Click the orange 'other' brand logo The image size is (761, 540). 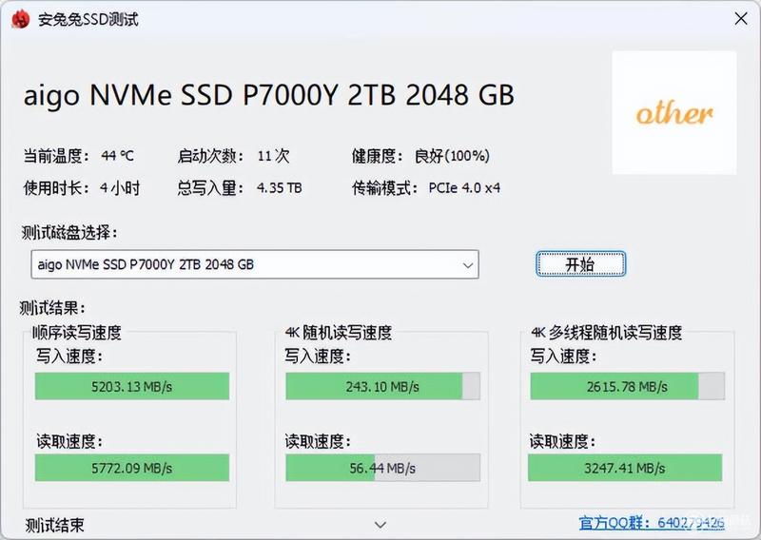(674, 112)
